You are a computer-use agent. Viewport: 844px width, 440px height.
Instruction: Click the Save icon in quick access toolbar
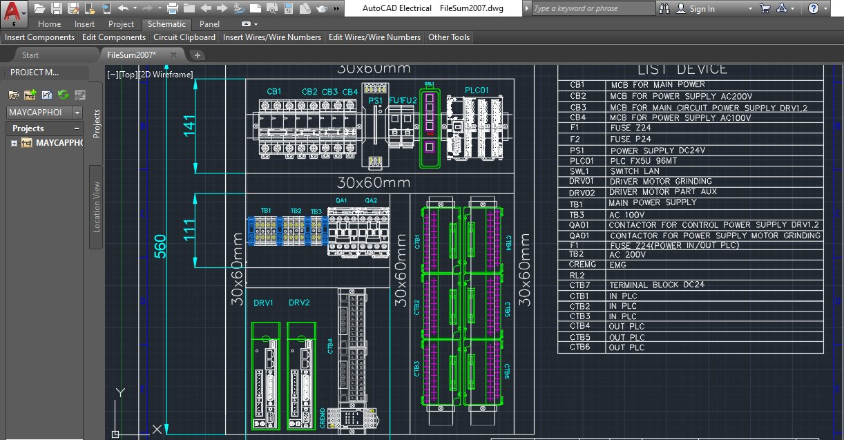[57, 8]
